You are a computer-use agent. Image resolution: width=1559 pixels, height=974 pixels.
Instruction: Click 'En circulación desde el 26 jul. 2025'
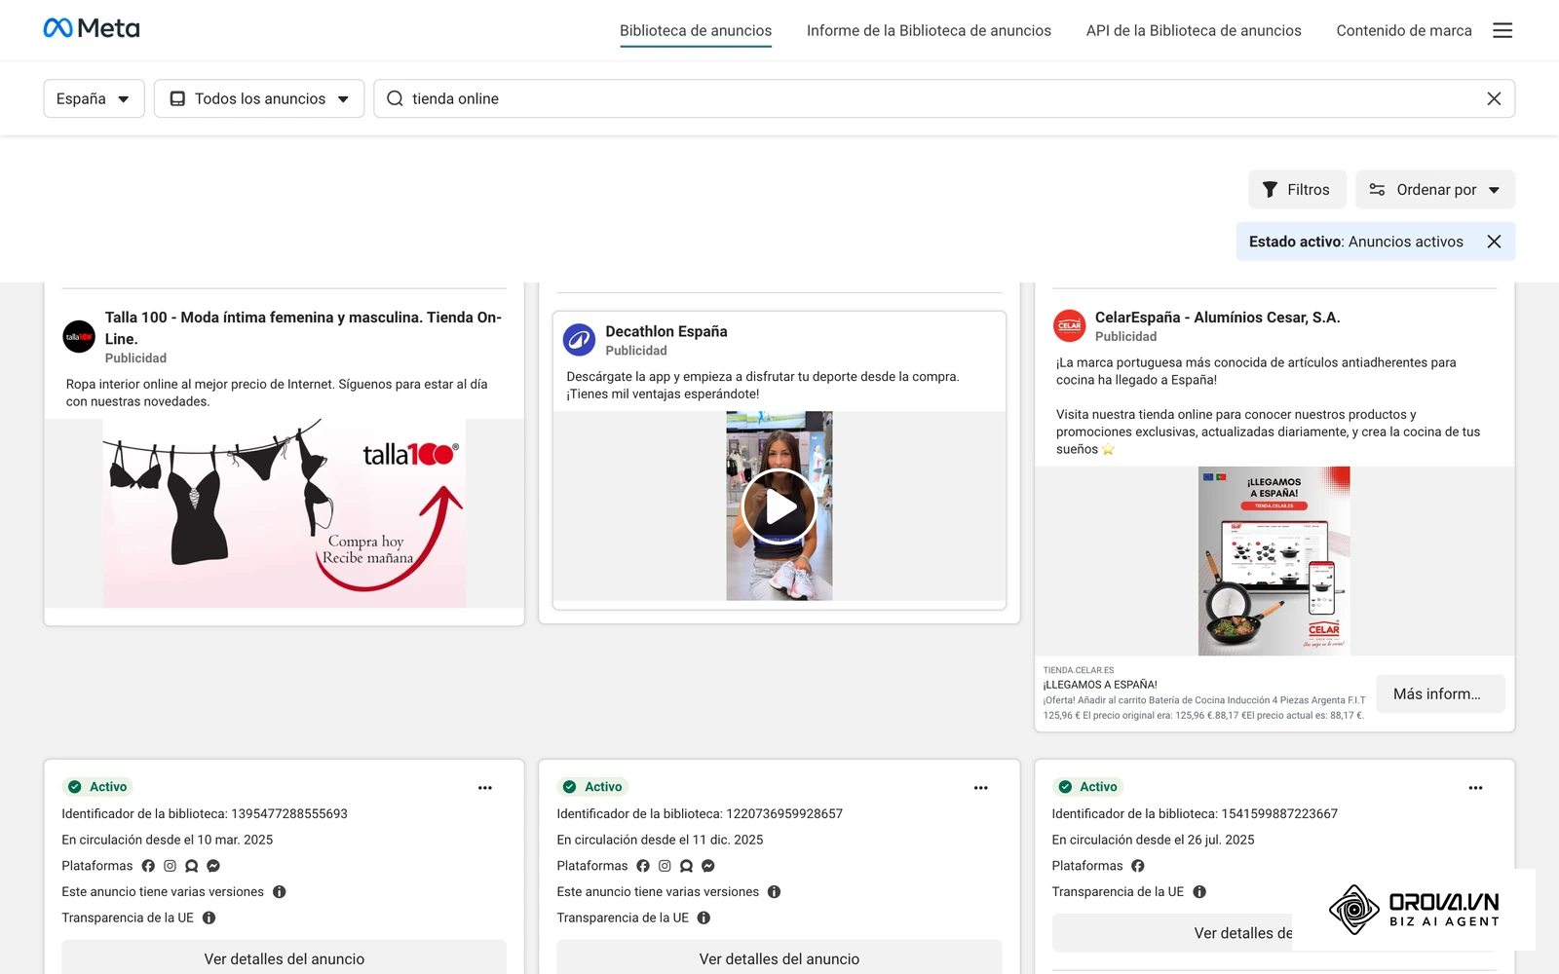(1153, 840)
